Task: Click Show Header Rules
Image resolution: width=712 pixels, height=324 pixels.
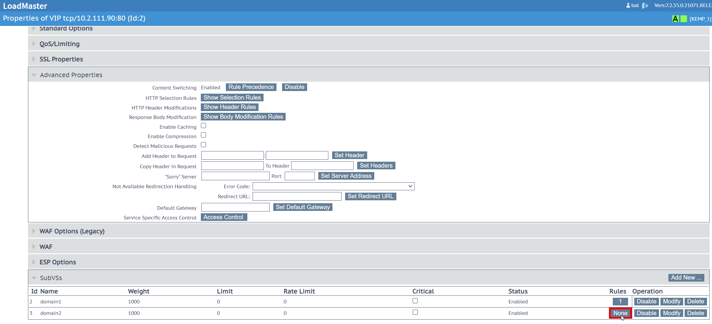Action: click(x=230, y=107)
